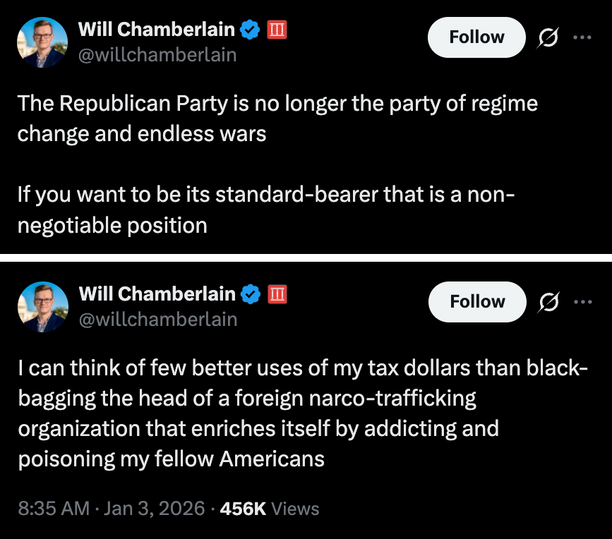This screenshot has width=612, height=539.
Task: Click the blue verified badge in top tweet
Action: click(249, 30)
